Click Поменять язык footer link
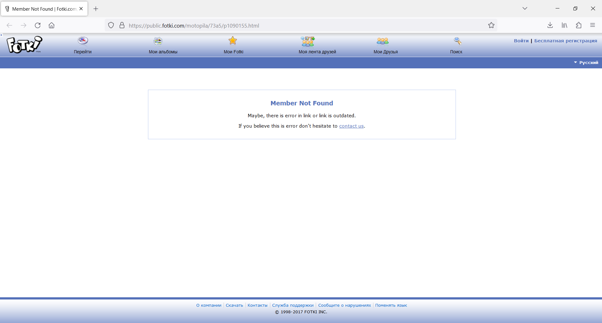Screen dimensions: 602x323 tap(391, 305)
